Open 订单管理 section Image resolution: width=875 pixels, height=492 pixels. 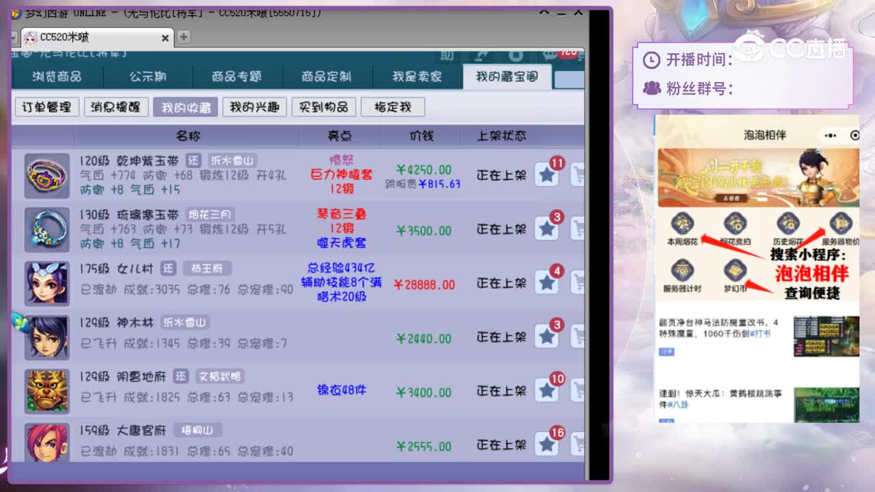pyautogui.click(x=46, y=107)
